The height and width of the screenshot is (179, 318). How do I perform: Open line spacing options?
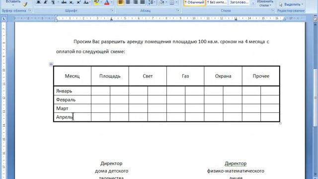click(152, 2)
